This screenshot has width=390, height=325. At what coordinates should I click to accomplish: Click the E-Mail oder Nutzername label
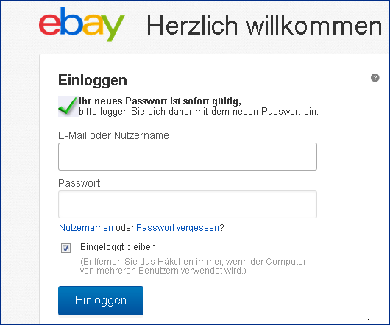(x=113, y=135)
